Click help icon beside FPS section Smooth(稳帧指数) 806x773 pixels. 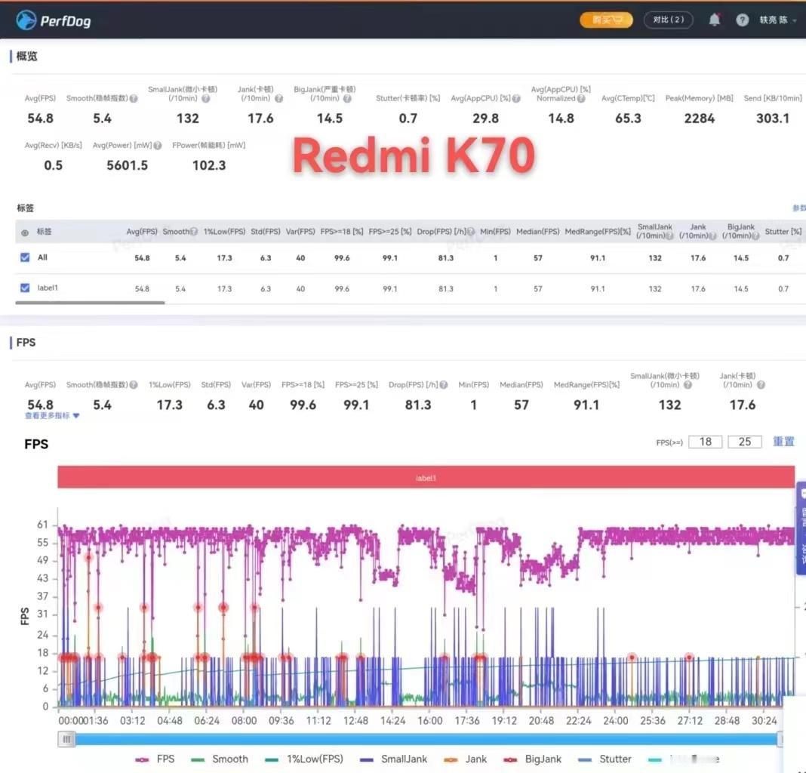[134, 385]
